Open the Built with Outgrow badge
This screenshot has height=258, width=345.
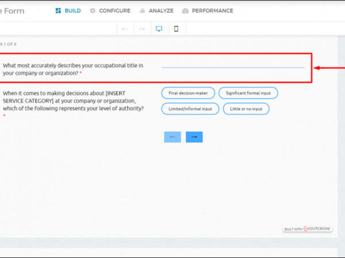306,229
